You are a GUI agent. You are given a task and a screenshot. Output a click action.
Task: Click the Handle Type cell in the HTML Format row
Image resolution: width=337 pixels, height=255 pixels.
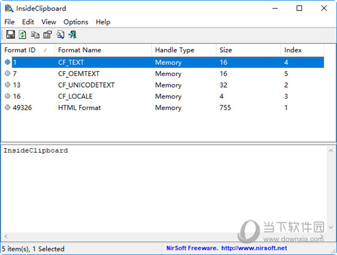168,108
